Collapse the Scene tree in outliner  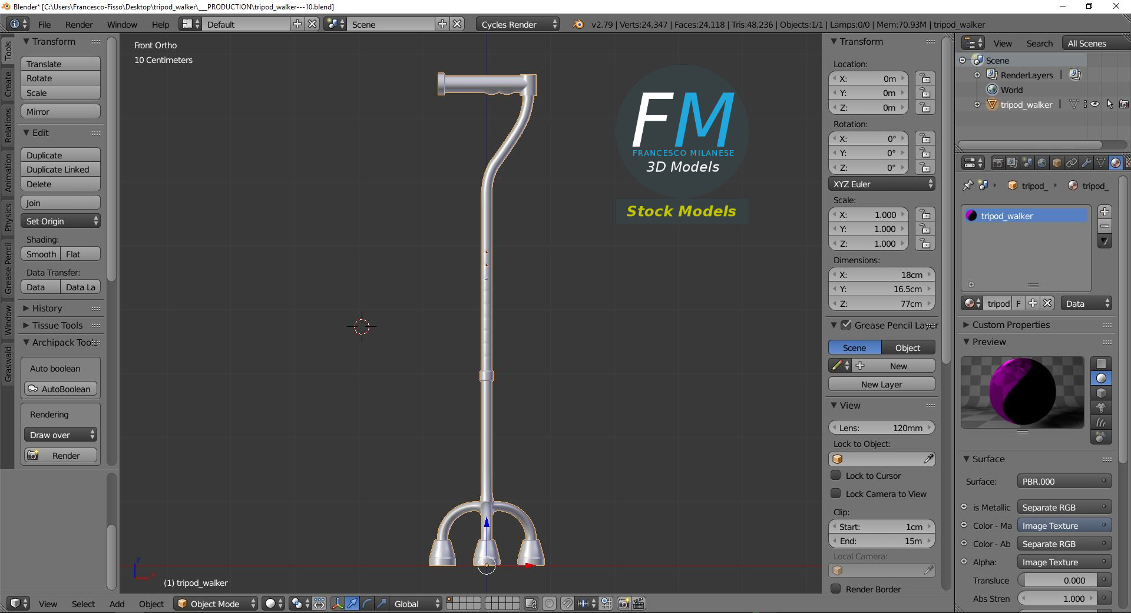tap(963, 60)
